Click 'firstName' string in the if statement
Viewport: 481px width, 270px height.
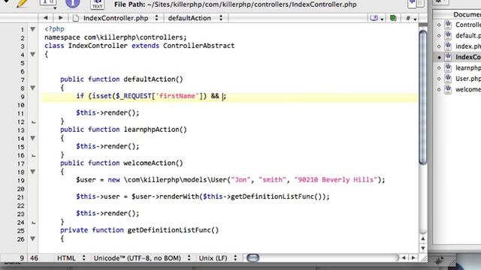(177, 96)
